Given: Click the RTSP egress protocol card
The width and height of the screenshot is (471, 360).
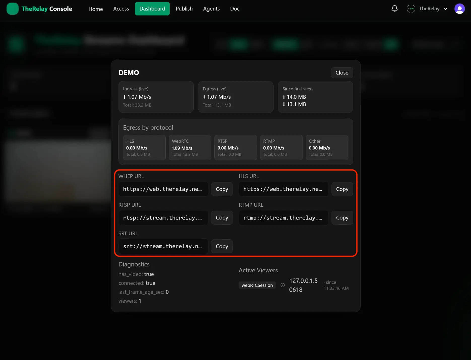Looking at the screenshot, I should (236, 148).
